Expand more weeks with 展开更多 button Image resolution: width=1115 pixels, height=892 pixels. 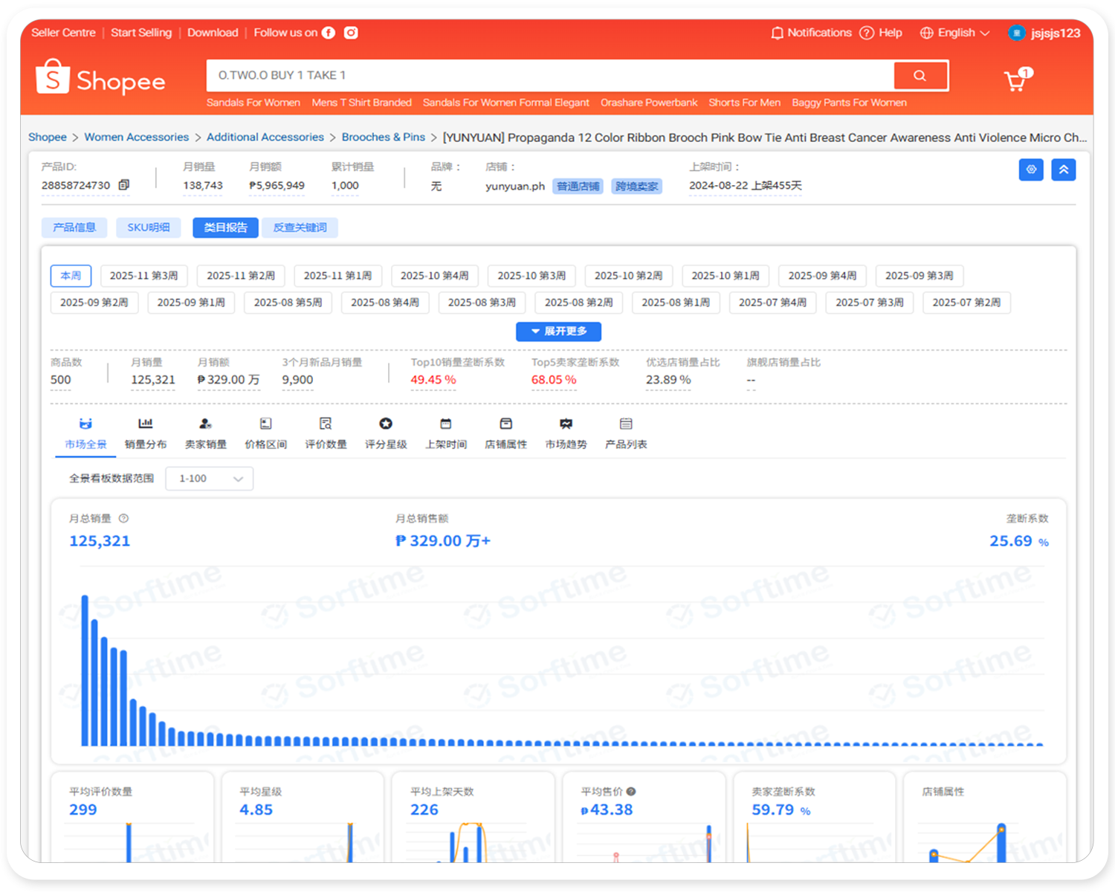click(558, 332)
